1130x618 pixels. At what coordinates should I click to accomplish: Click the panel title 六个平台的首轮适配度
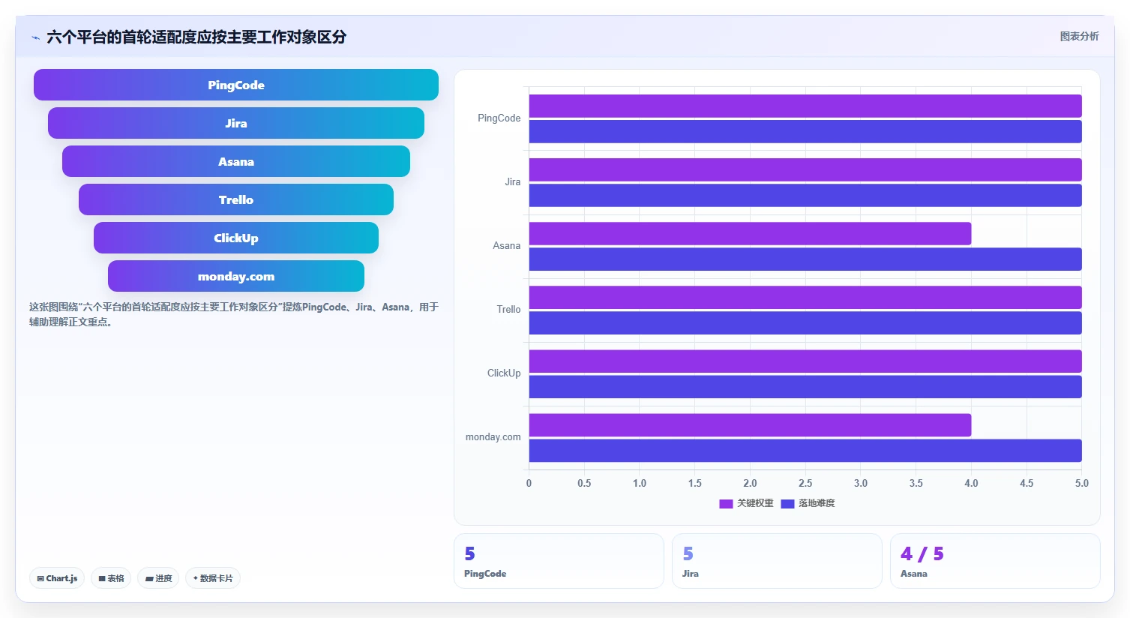pyautogui.click(x=196, y=37)
